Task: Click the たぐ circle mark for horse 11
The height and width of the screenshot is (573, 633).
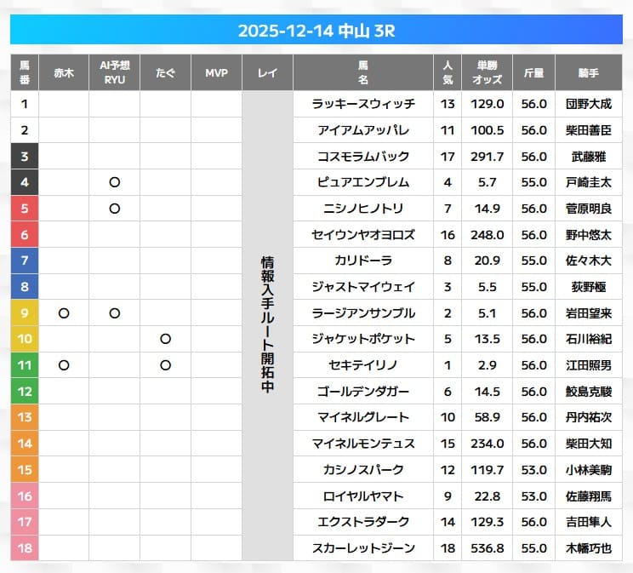Action: pyautogui.click(x=165, y=365)
